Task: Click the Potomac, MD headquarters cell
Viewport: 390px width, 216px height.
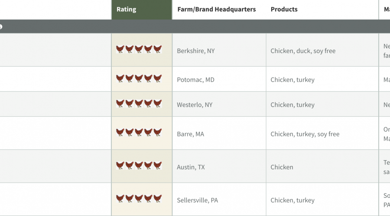Action: 219,79
